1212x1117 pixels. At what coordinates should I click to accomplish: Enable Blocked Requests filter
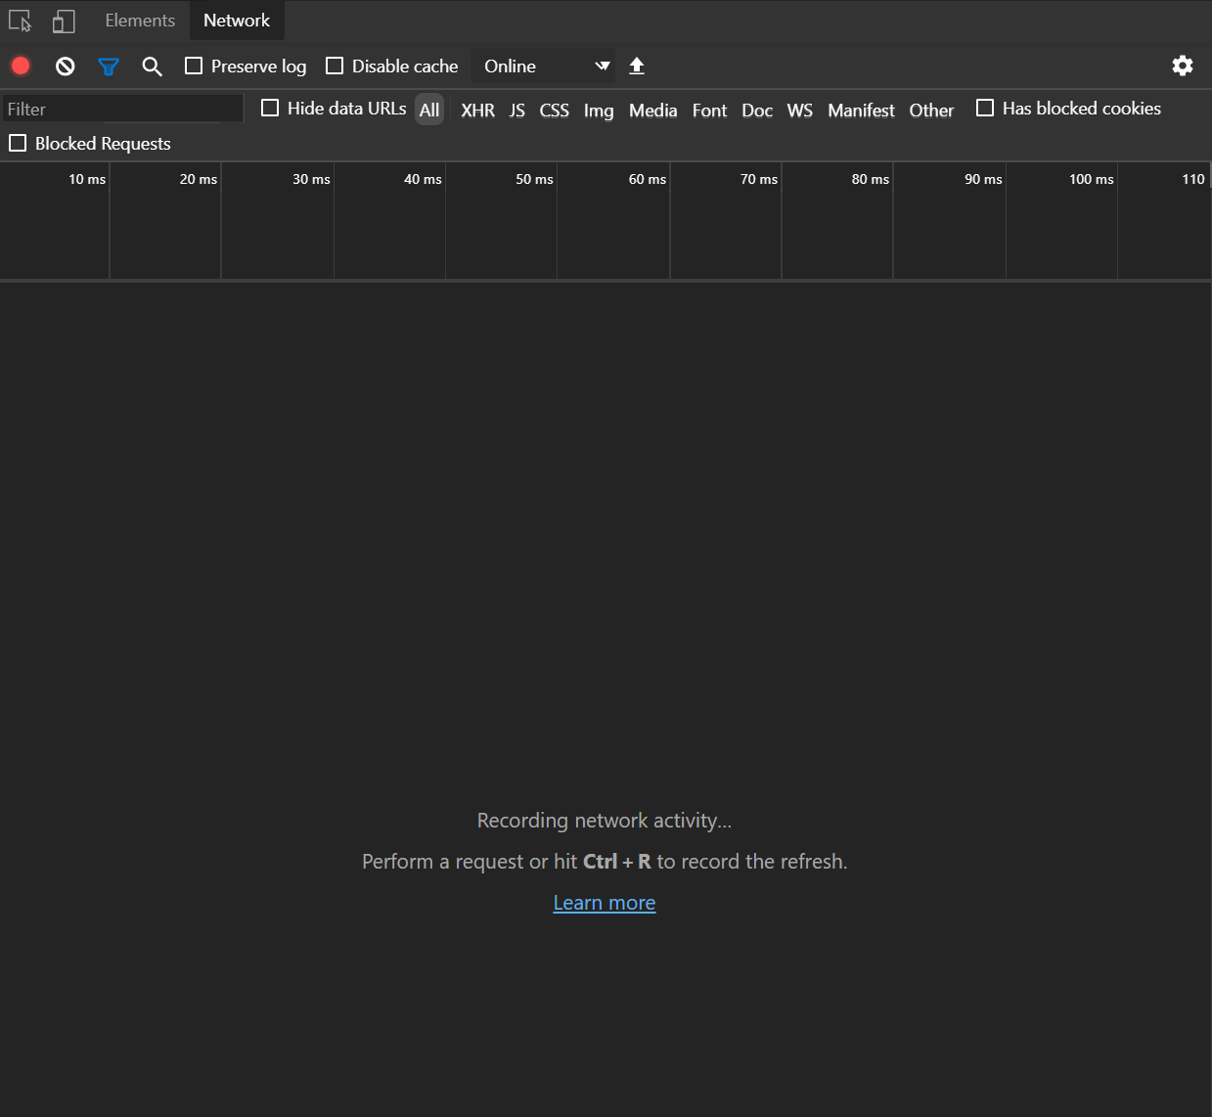(18, 143)
